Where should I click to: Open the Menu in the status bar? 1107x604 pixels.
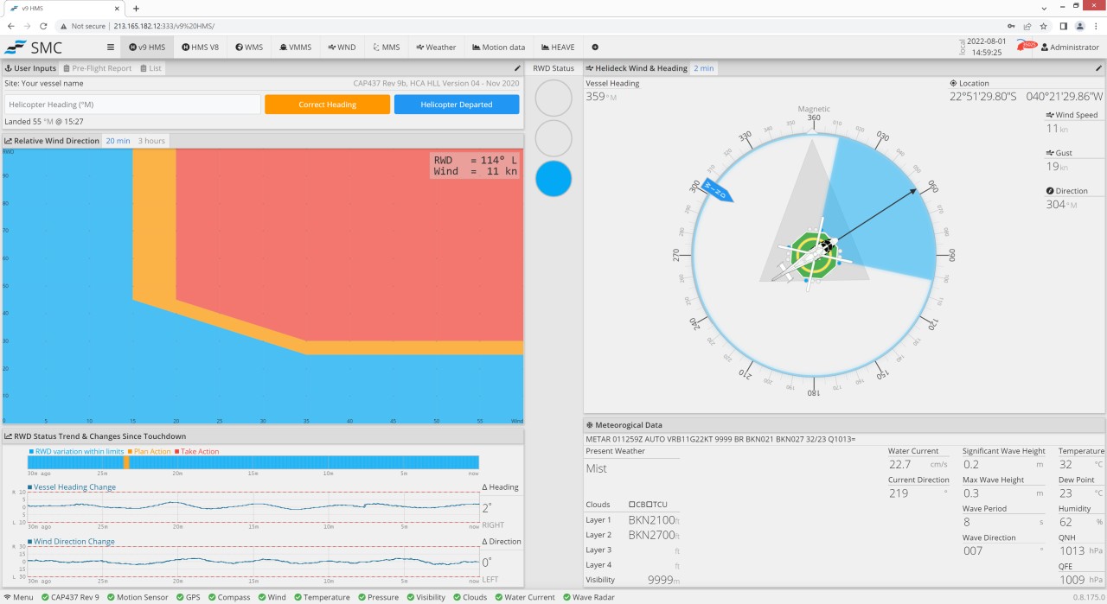(18, 597)
